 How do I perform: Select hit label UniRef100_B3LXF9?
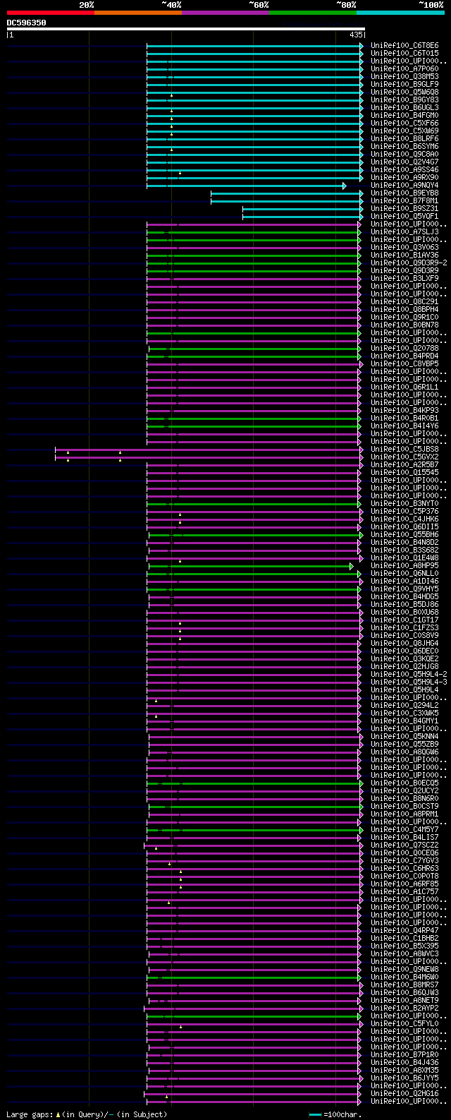pyautogui.click(x=404, y=279)
